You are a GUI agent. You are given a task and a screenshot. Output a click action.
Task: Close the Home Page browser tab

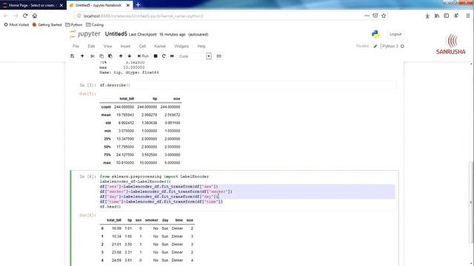coord(61,5)
